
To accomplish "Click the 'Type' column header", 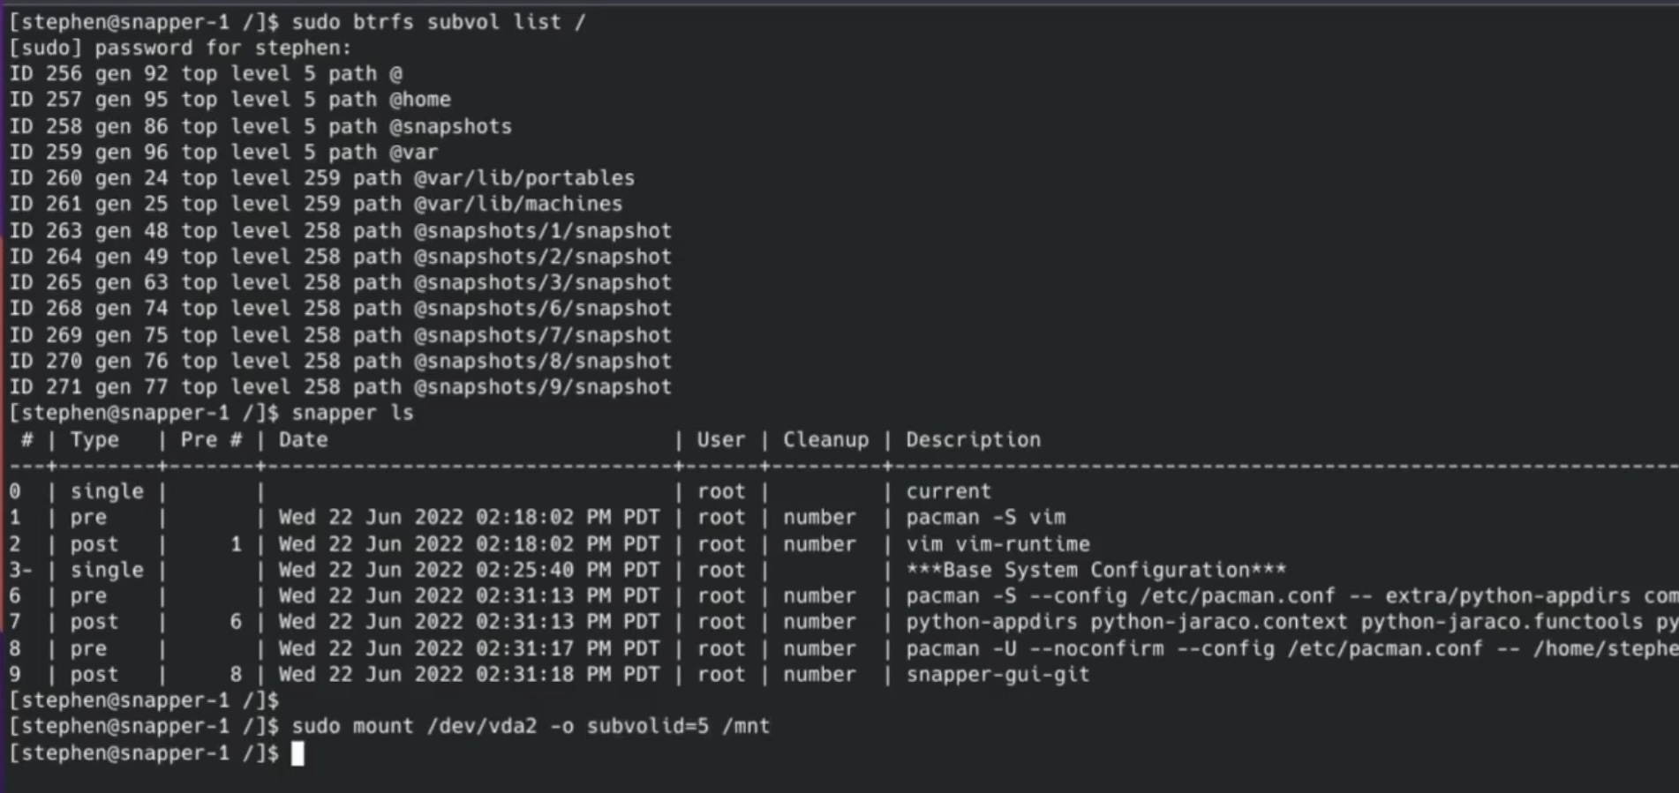I will pos(94,439).
